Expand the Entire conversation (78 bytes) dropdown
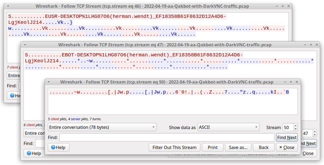 tap(102, 127)
